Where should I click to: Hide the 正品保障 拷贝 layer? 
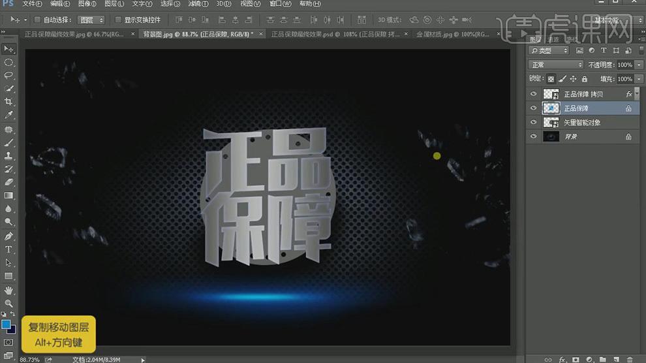[534, 94]
